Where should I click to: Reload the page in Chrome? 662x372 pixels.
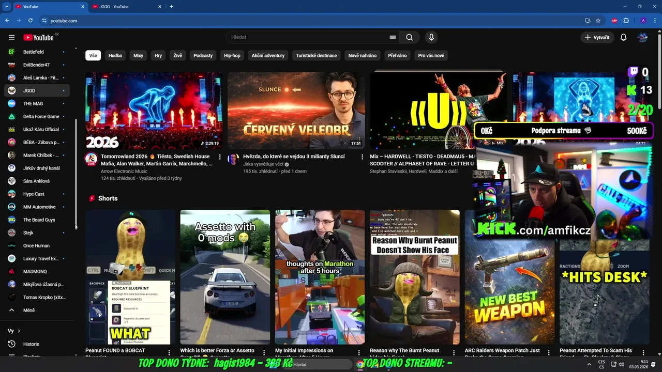31,21
